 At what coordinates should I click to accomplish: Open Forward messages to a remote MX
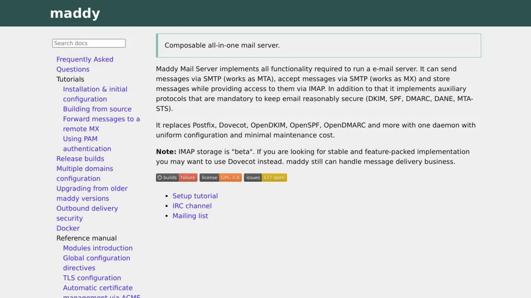101,124
